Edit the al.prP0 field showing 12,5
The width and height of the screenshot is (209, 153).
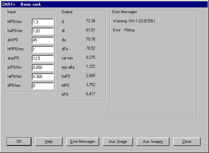(x=43, y=58)
